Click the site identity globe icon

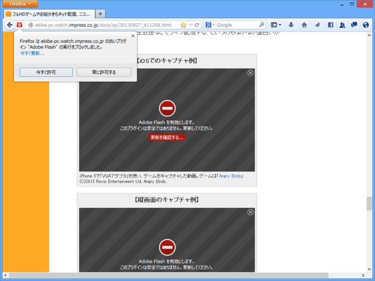[x=30, y=25]
